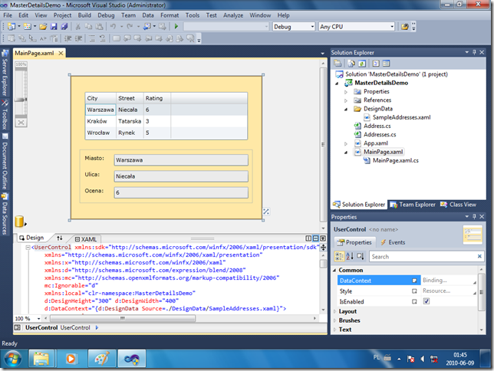Pin the Solution Explorer panel

(475, 52)
